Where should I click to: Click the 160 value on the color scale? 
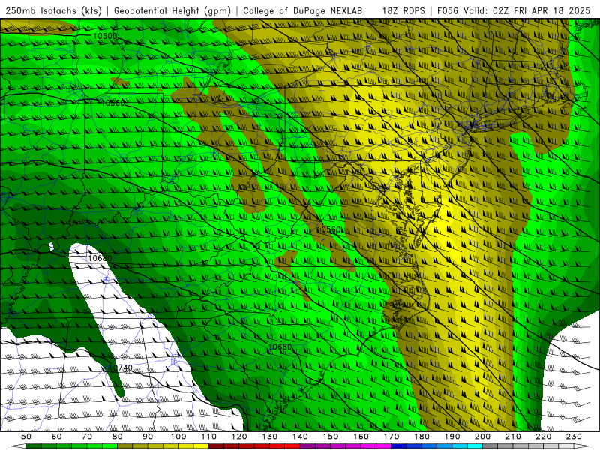(x=361, y=436)
